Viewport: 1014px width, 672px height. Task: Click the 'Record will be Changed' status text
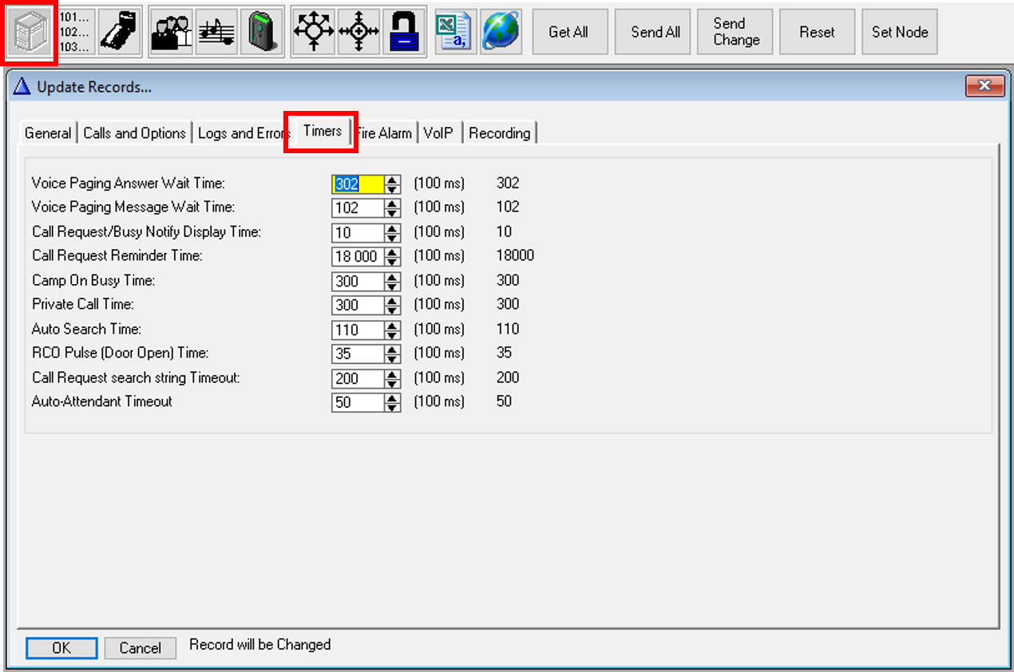click(260, 644)
